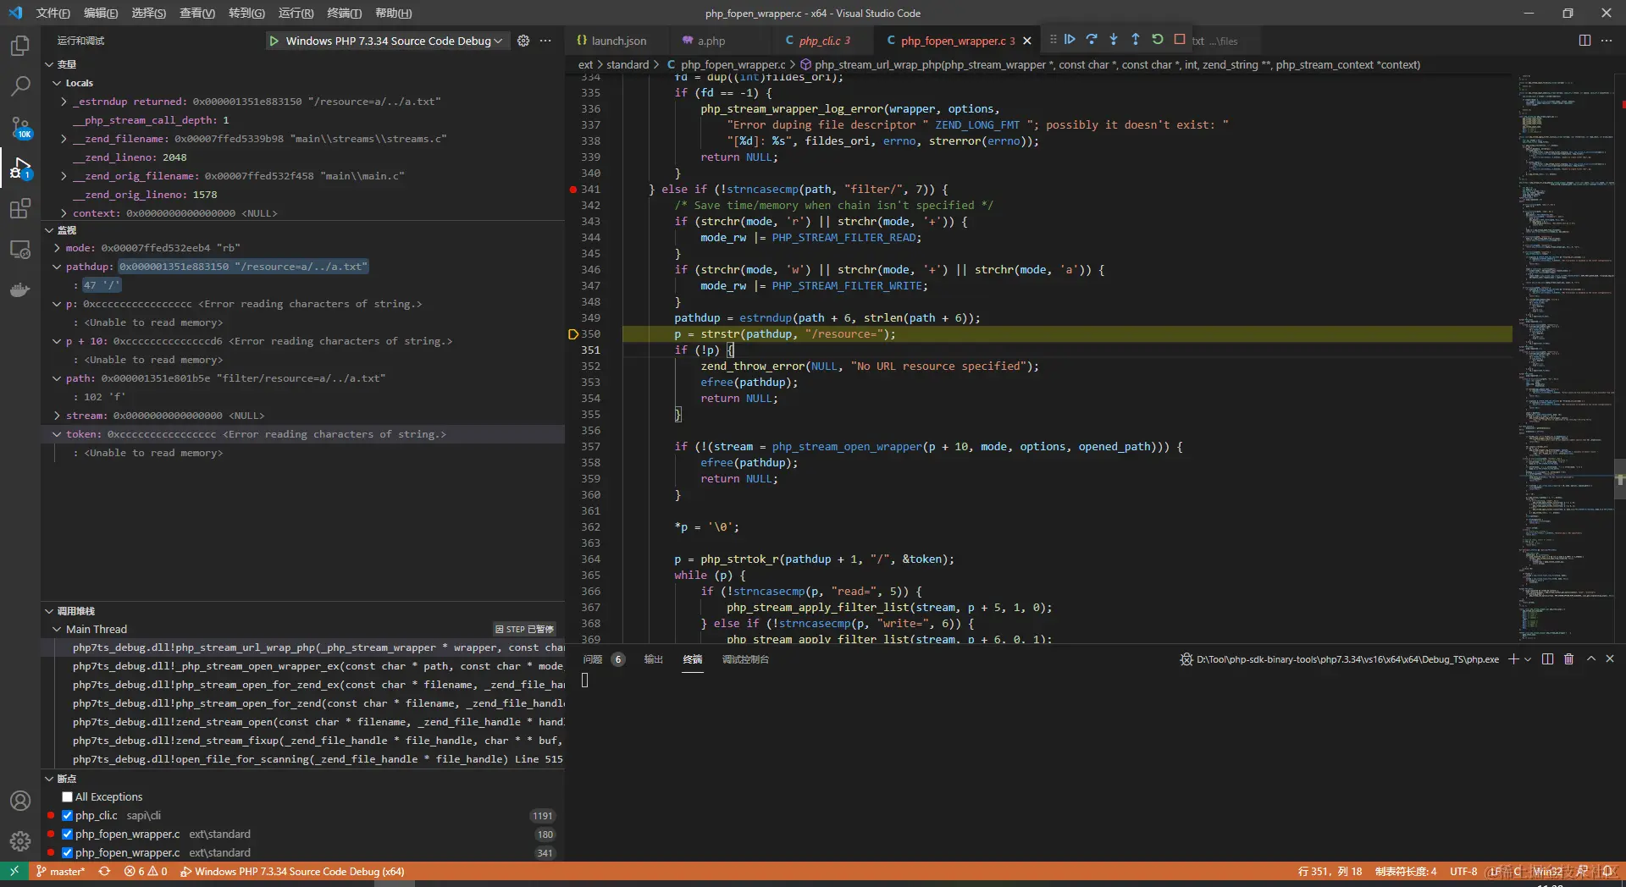Select zend_stream_fixup frame in call stack
The image size is (1626, 887).
[318, 741]
